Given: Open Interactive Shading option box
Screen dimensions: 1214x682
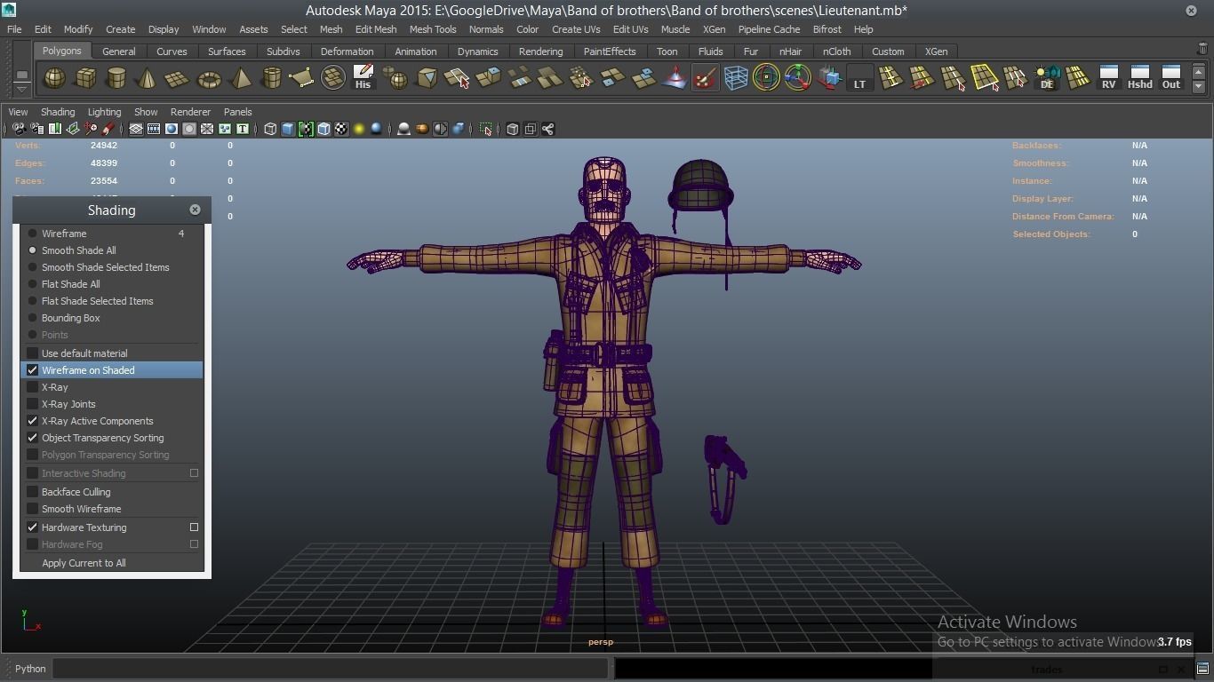Looking at the screenshot, I should (194, 473).
